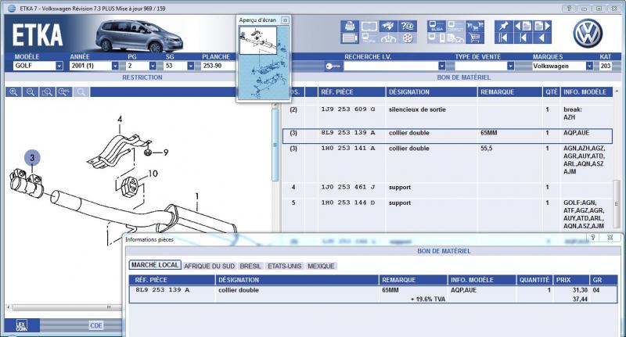Open the Modèle GOLF dropdown

(x=59, y=66)
